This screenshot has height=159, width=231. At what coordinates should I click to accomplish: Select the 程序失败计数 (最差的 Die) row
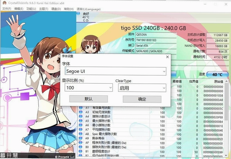pos(151,143)
